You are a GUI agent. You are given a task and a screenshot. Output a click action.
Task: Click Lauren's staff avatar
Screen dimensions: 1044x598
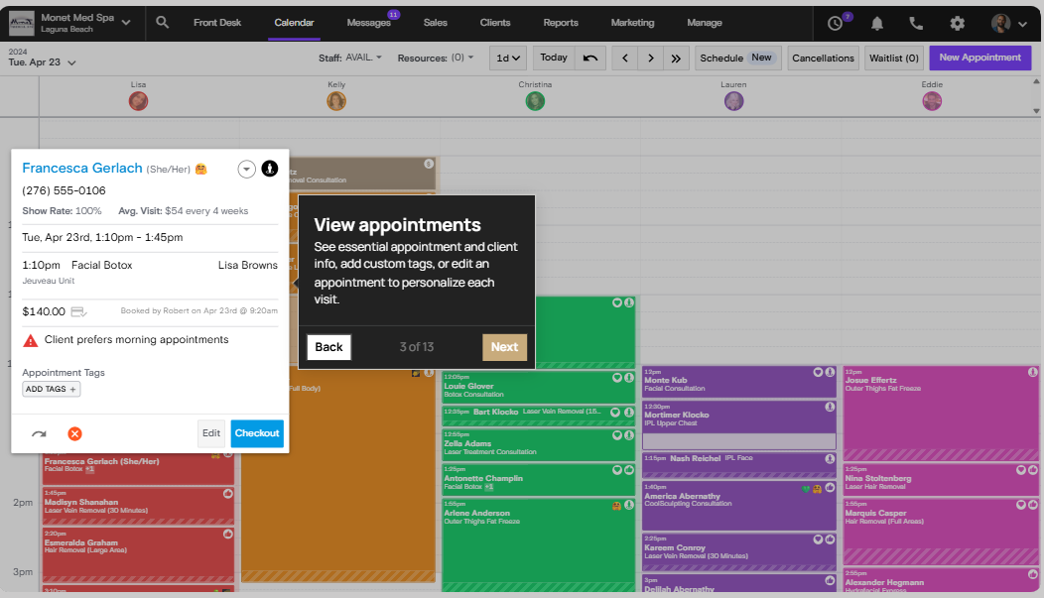pyautogui.click(x=733, y=101)
